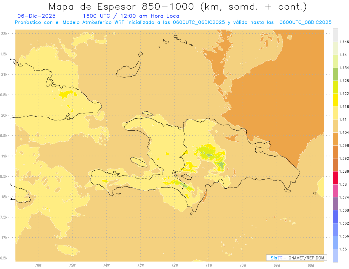Click the 19N latitude axis label
349x269 pixels.
[x=5, y=156]
